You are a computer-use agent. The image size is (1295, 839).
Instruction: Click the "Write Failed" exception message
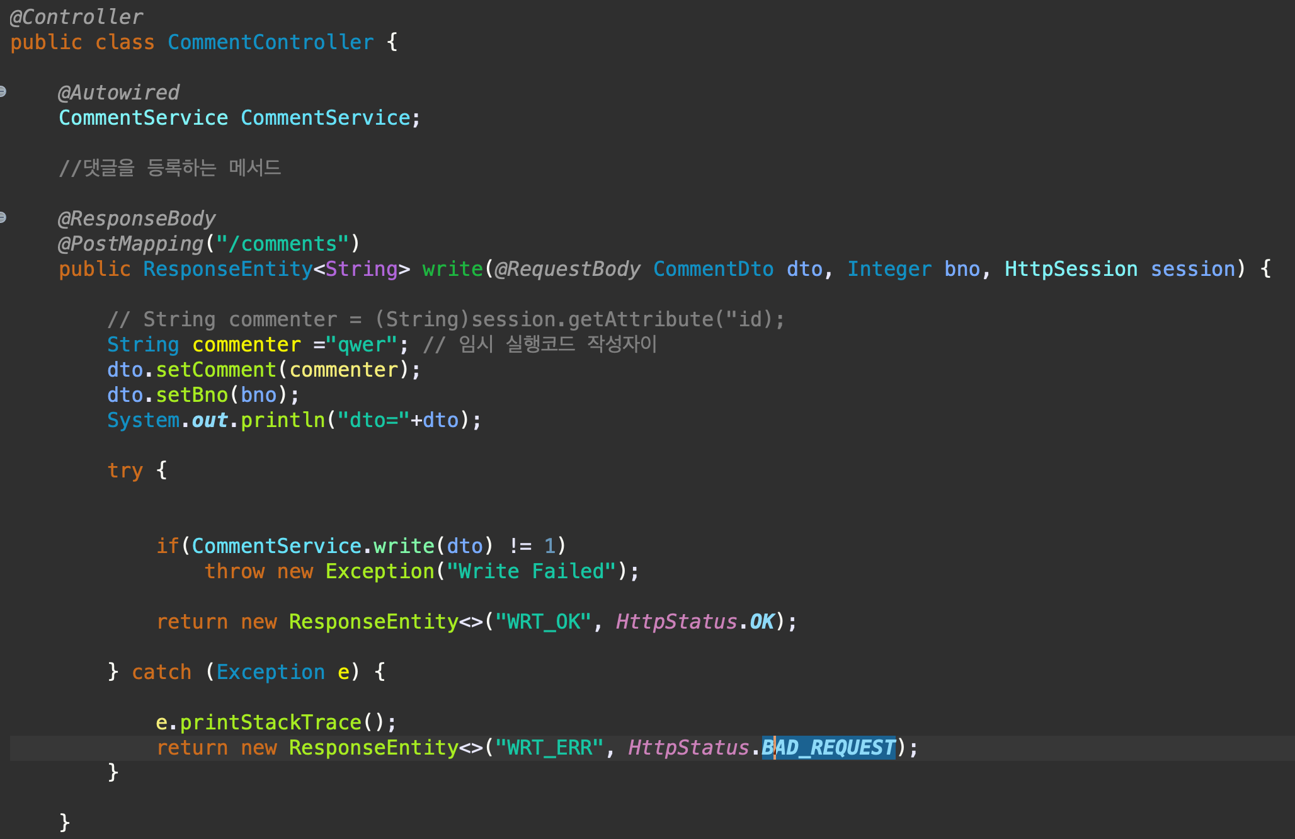[531, 571]
